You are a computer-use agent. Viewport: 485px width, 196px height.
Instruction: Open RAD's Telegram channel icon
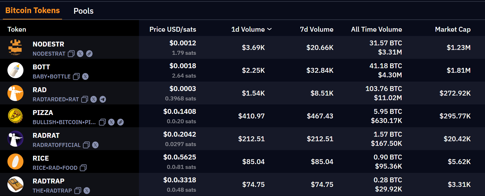[103, 99]
